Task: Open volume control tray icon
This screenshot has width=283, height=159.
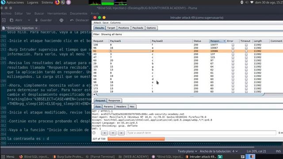Action: click(x=247, y=2)
